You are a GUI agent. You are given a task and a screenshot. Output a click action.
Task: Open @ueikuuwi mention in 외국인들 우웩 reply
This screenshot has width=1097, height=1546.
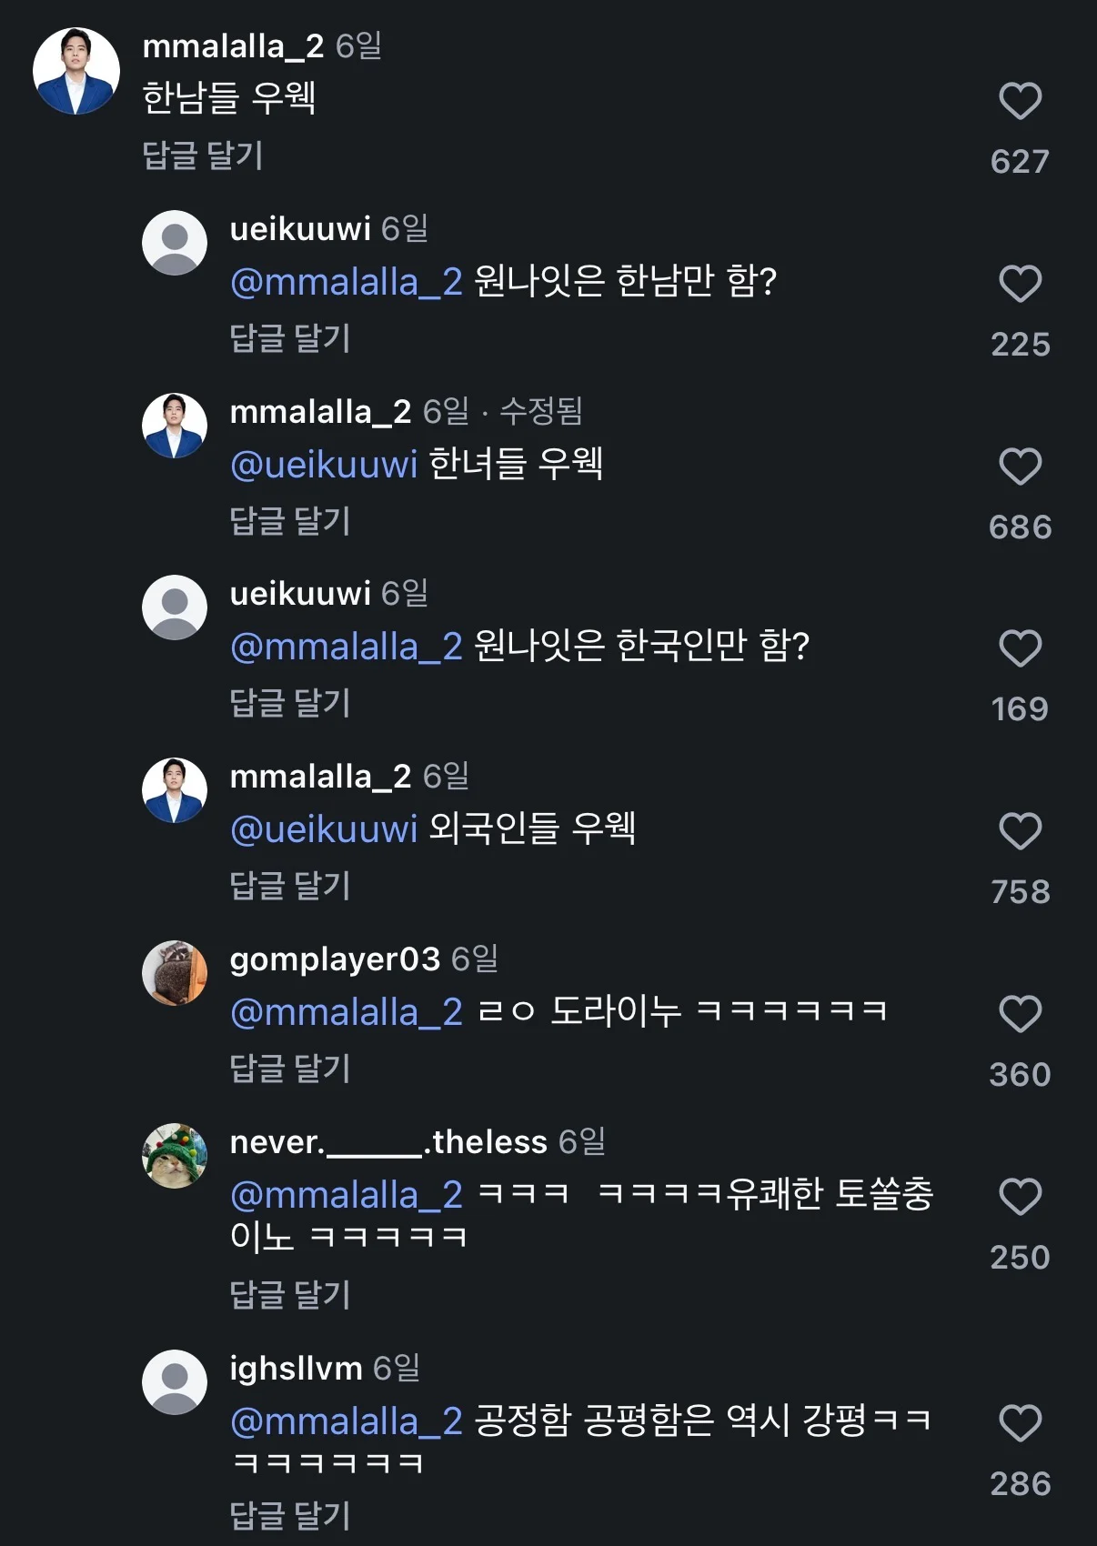point(324,829)
